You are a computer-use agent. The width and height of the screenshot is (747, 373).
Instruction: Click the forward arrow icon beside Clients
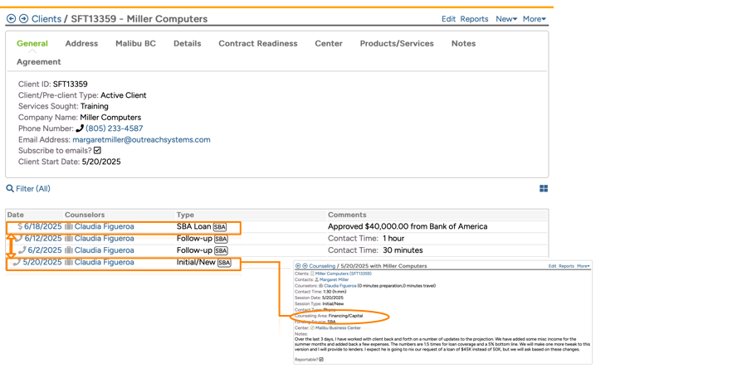point(23,19)
